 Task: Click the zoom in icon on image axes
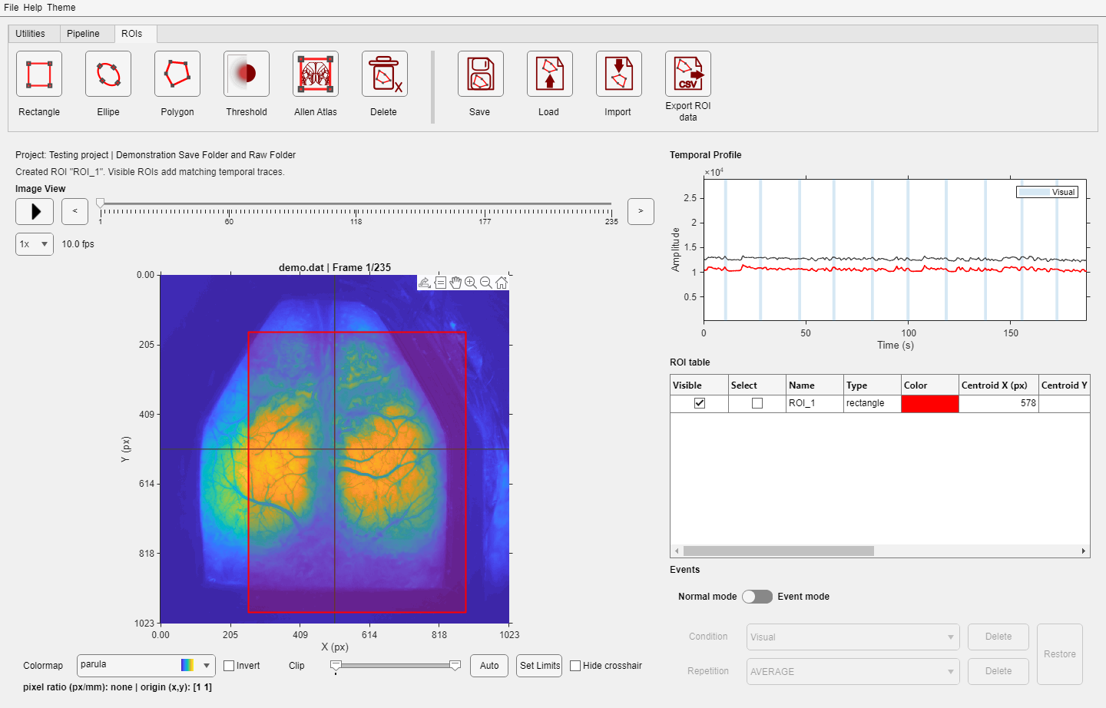click(x=470, y=283)
